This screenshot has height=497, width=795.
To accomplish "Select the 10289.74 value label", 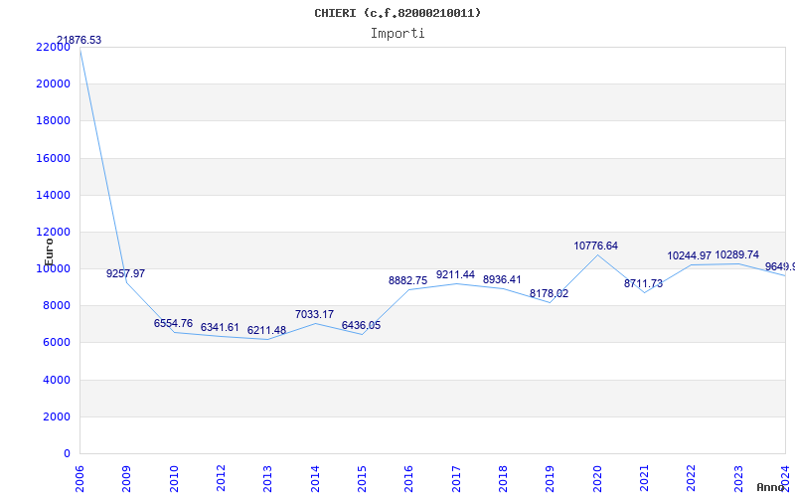I will [737, 254].
